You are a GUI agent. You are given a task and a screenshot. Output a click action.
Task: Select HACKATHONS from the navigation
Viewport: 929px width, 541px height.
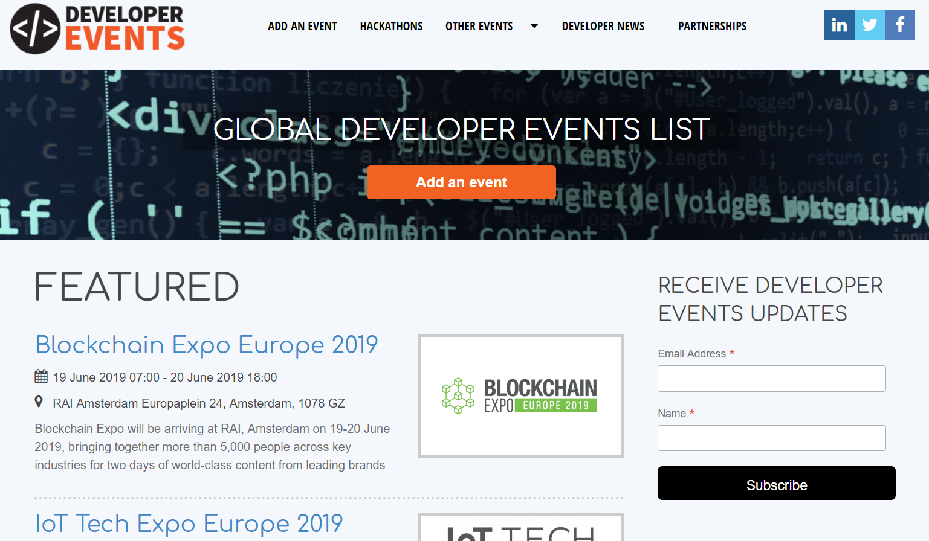point(391,26)
